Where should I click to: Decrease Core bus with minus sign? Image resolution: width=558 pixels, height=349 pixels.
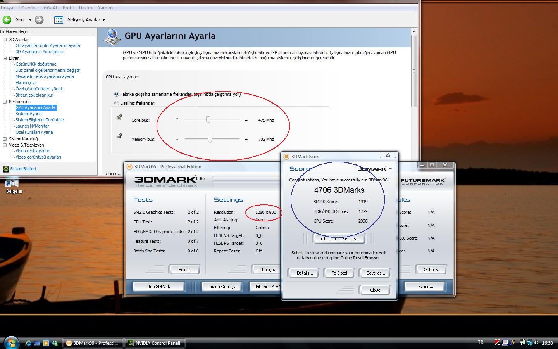177,118
